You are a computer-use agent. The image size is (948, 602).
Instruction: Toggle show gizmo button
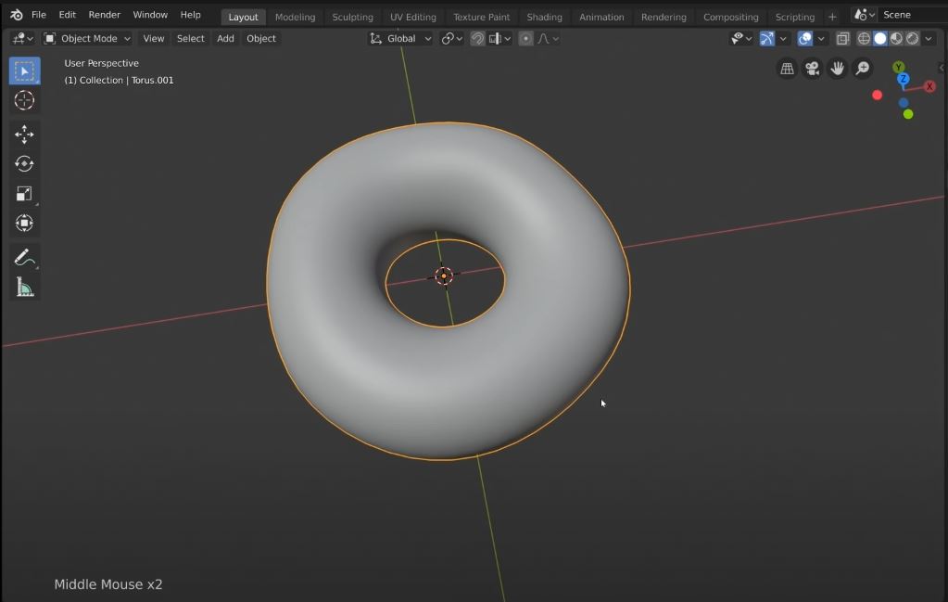pyautogui.click(x=766, y=39)
